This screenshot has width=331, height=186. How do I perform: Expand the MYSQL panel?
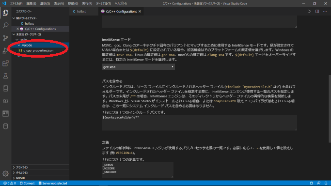[40, 178]
